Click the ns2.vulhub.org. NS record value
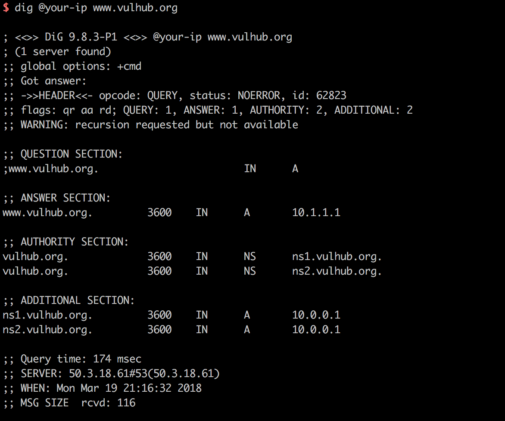Screen dimensions: 505x421 point(337,271)
